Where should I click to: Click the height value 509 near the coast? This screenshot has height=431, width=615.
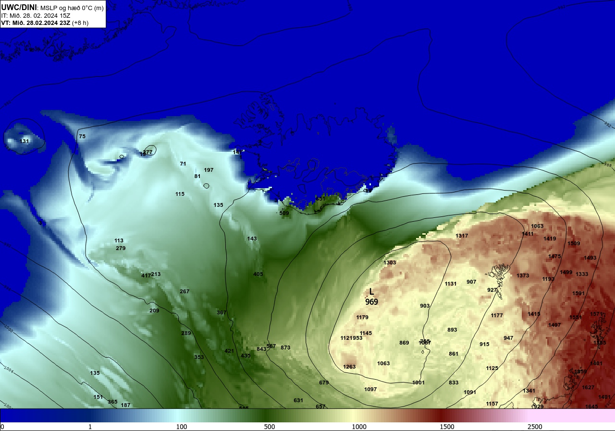click(284, 213)
